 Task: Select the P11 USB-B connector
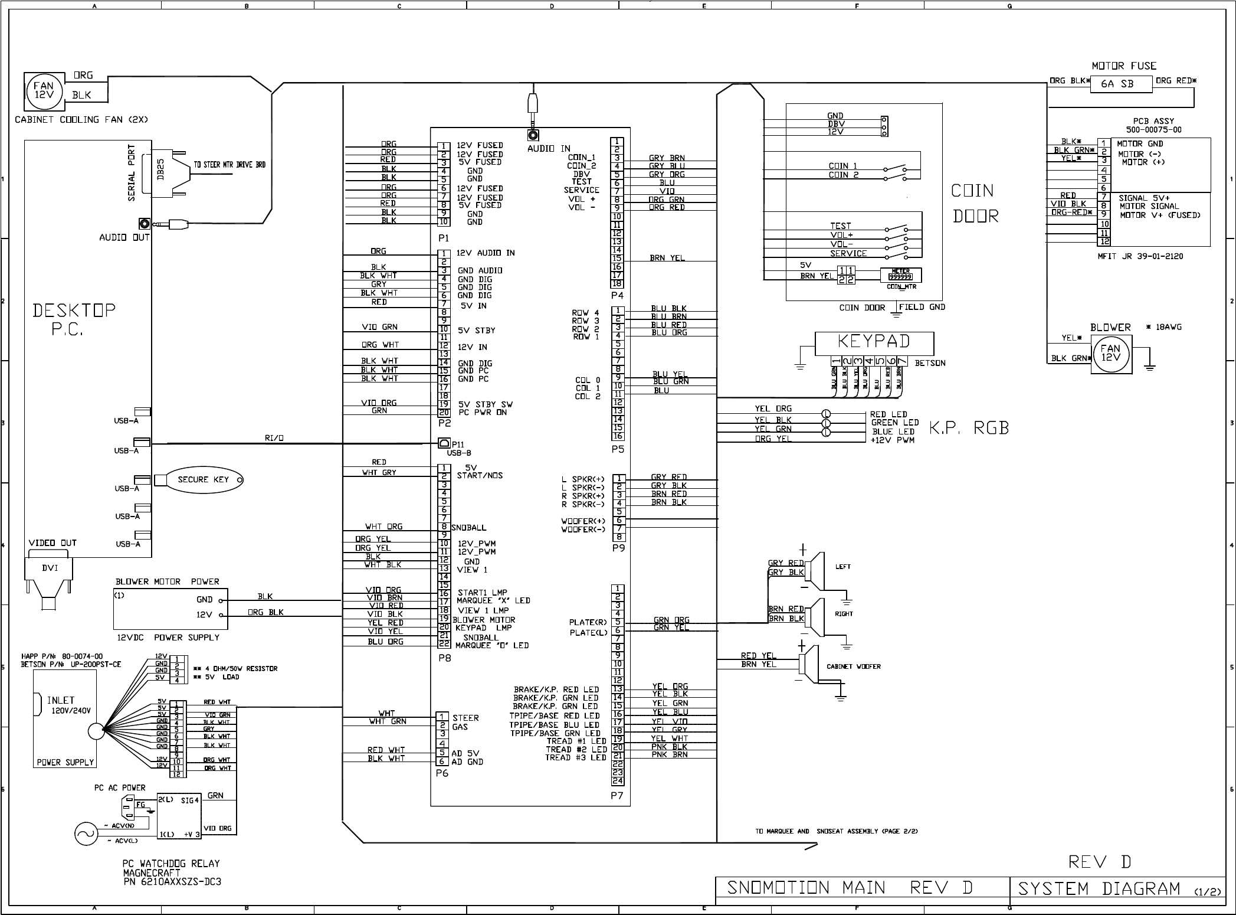click(x=445, y=443)
